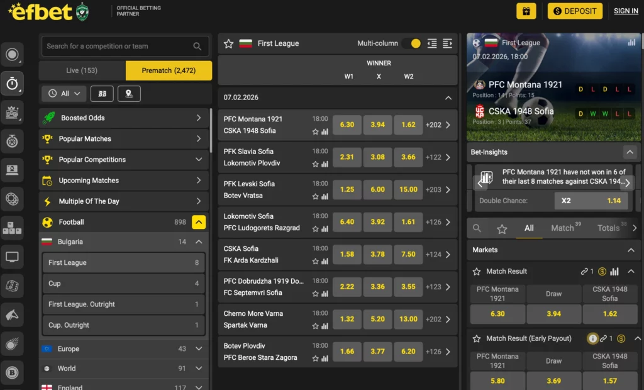This screenshot has height=390, width=644.
Task: Favorite the PFK Levski Sofia match
Action: tap(315, 197)
